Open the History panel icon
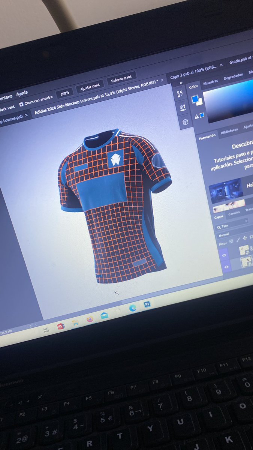This screenshot has height=450, width=253. point(179,94)
